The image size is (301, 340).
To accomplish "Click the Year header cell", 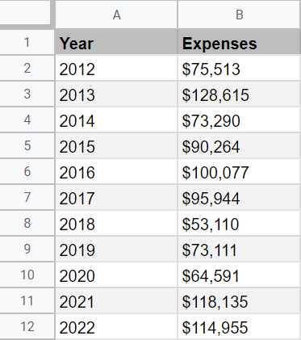I will coord(116,42).
